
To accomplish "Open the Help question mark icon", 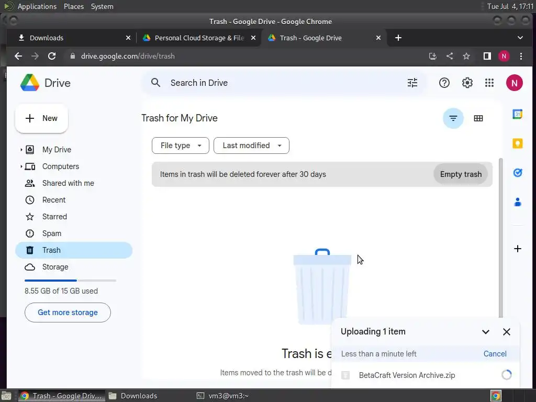I will (x=444, y=83).
